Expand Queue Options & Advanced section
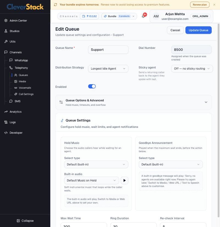220x227 pixels. (133, 102)
